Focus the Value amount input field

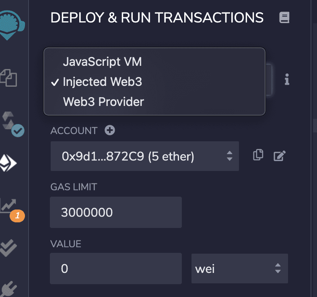[x=115, y=269]
